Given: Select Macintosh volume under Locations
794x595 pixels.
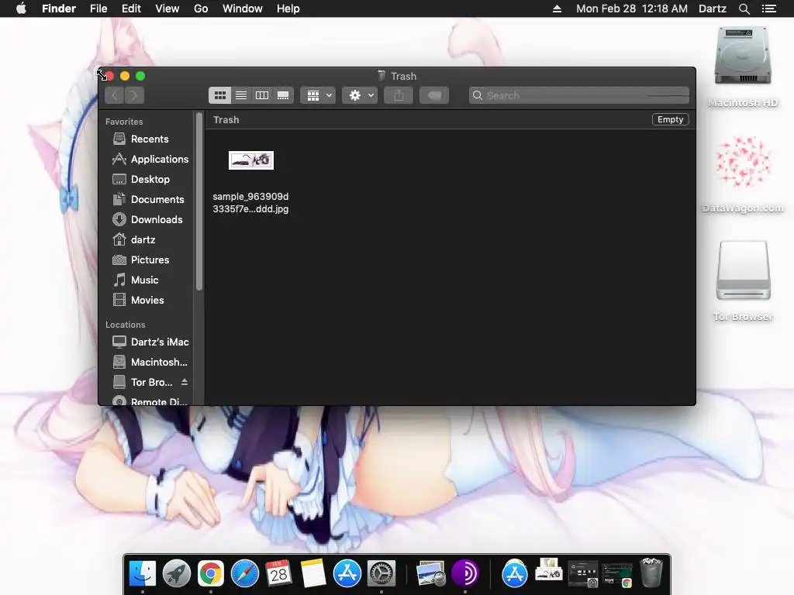Looking at the screenshot, I should [150, 363].
